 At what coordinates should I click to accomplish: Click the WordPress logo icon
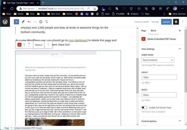5,22
